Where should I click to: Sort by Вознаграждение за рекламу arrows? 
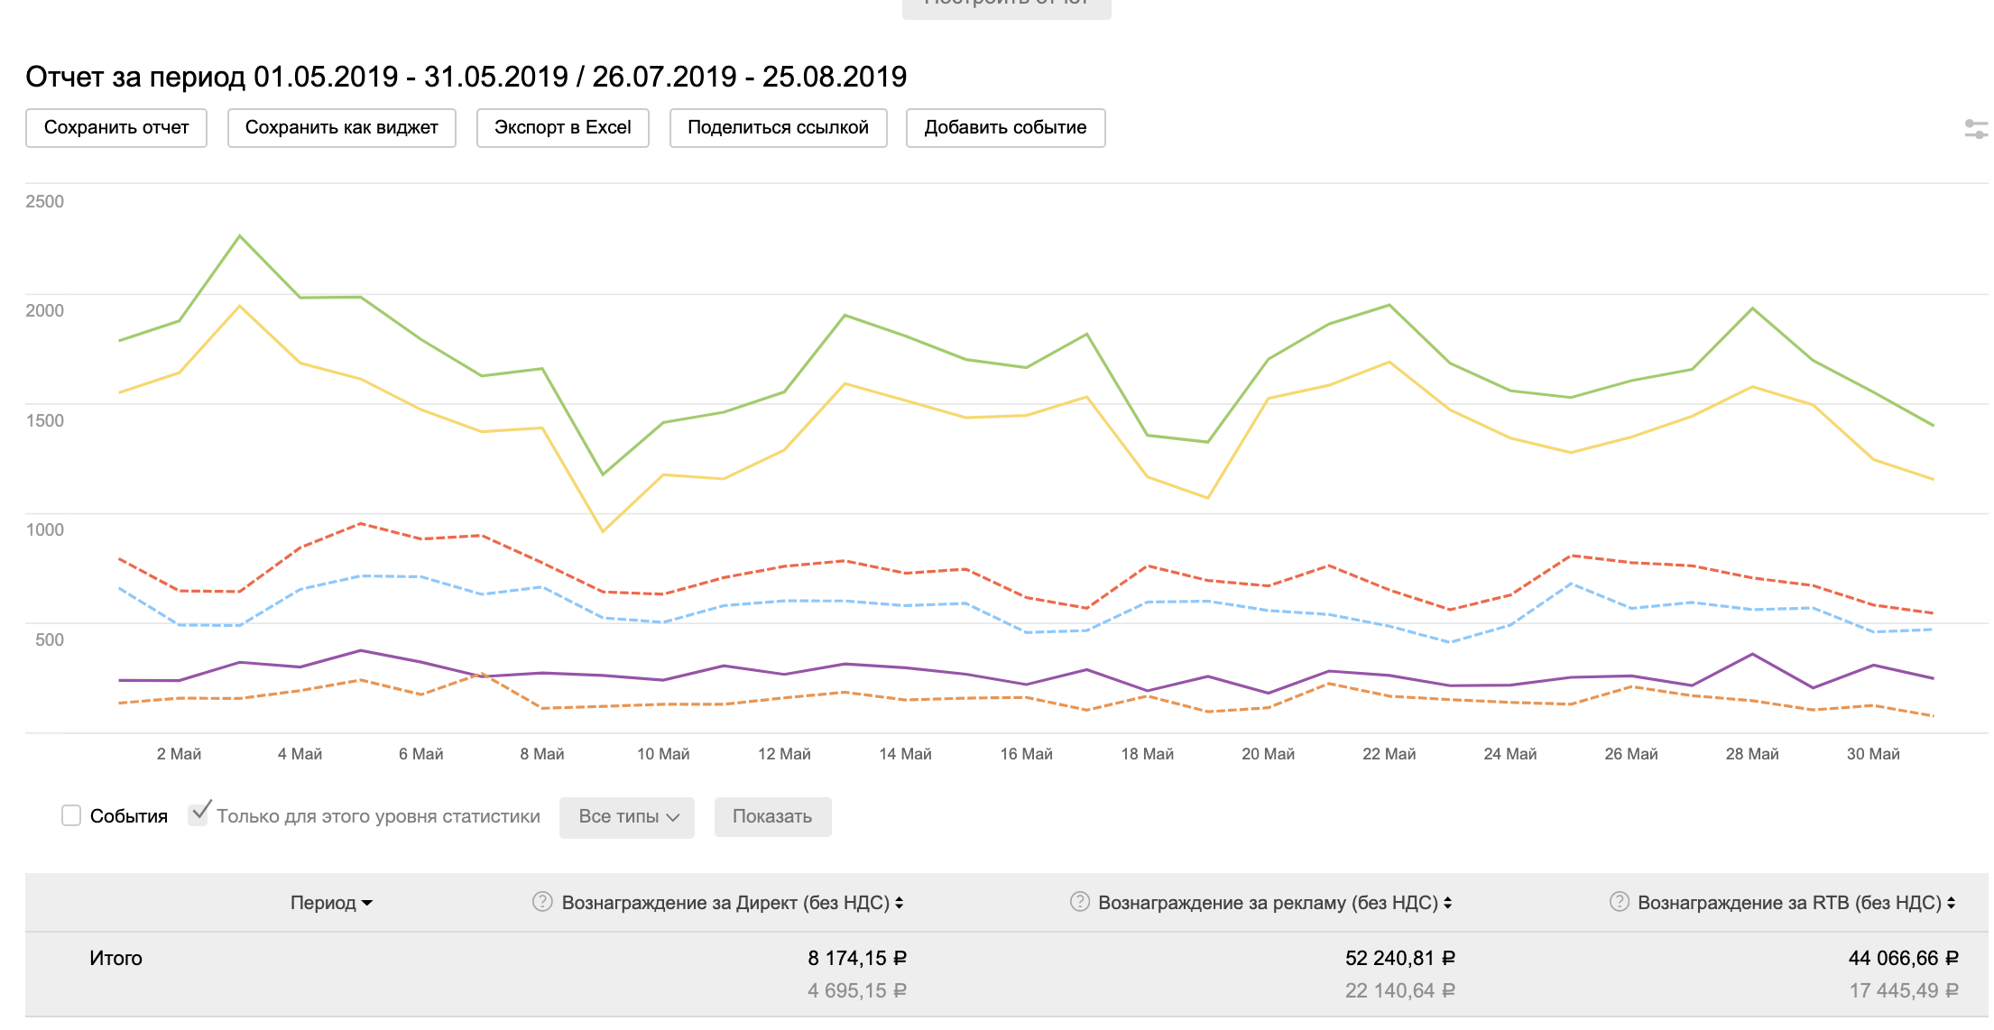1447,903
